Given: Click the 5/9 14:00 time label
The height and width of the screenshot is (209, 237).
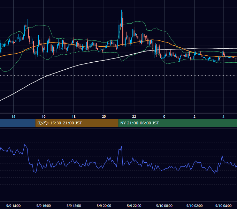Looking at the screenshot, I should click(14, 206).
